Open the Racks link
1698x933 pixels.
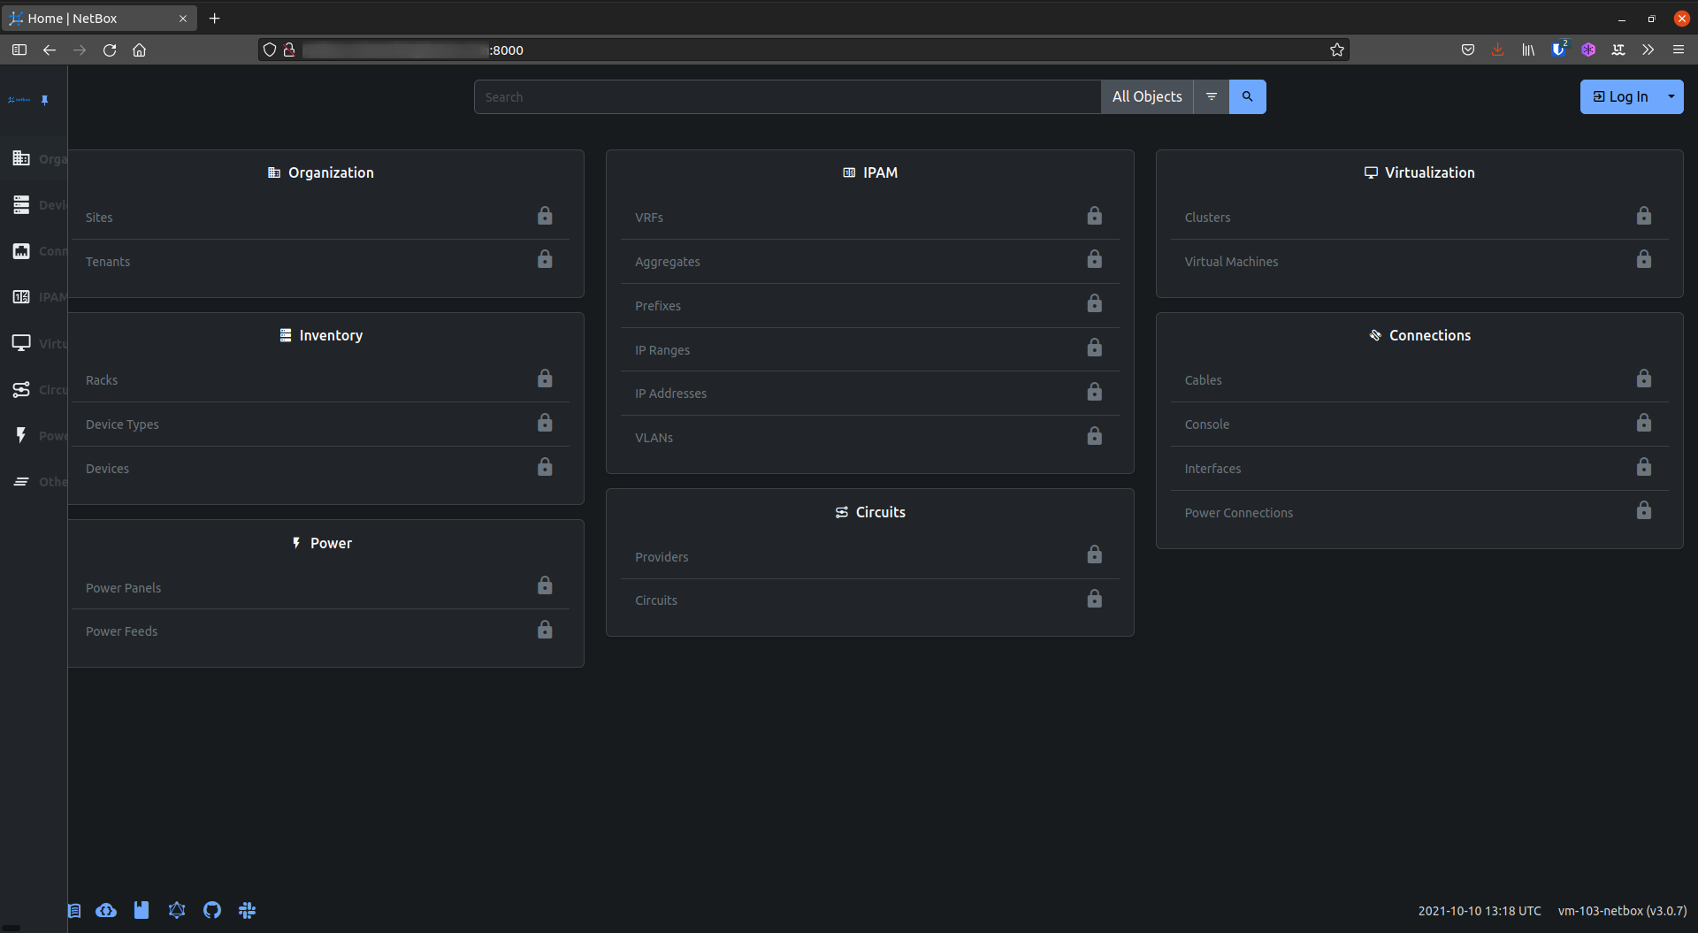102,380
